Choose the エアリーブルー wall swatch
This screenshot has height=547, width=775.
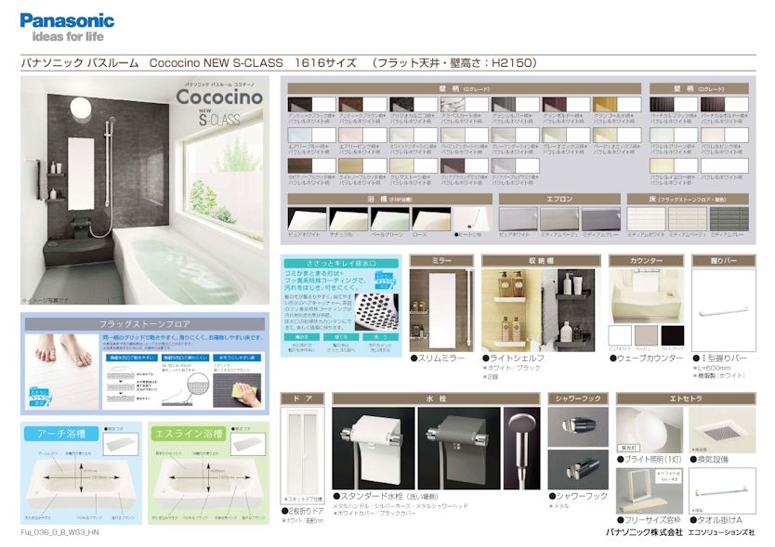pos(311,135)
